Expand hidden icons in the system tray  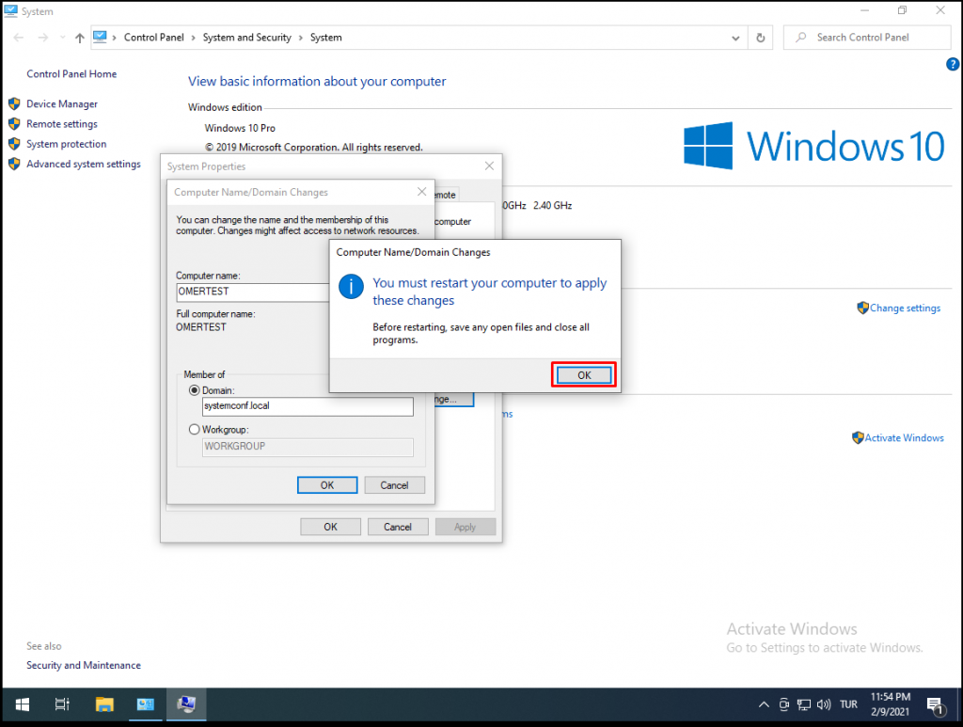(764, 703)
